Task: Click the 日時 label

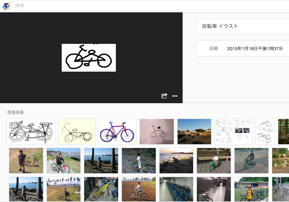Action: pos(213,49)
